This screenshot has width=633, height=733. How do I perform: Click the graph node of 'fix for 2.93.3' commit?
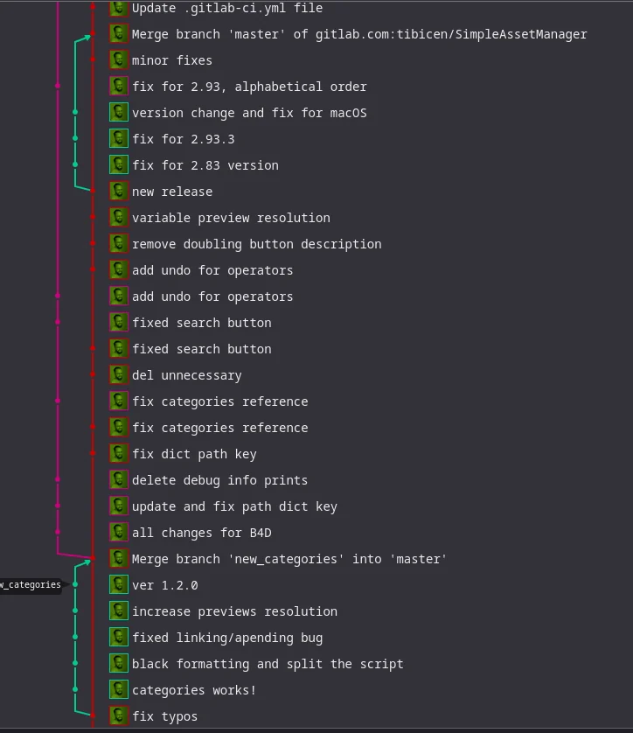(x=75, y=138)
